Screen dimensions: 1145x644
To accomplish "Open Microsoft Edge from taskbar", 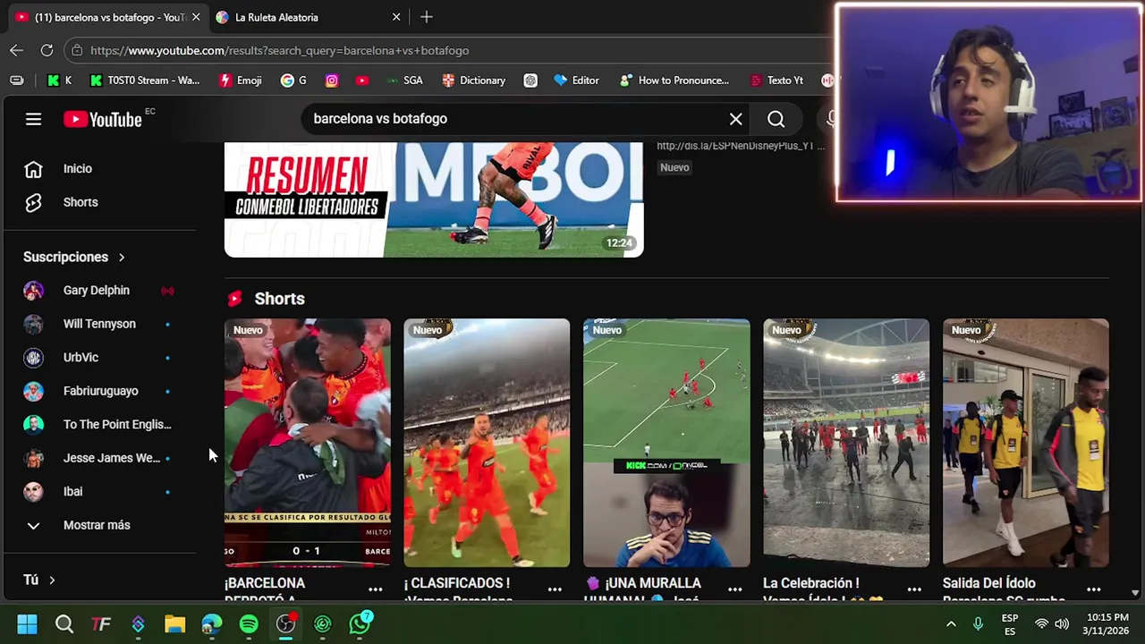I will pyautogui.click(x=211, y=624).
